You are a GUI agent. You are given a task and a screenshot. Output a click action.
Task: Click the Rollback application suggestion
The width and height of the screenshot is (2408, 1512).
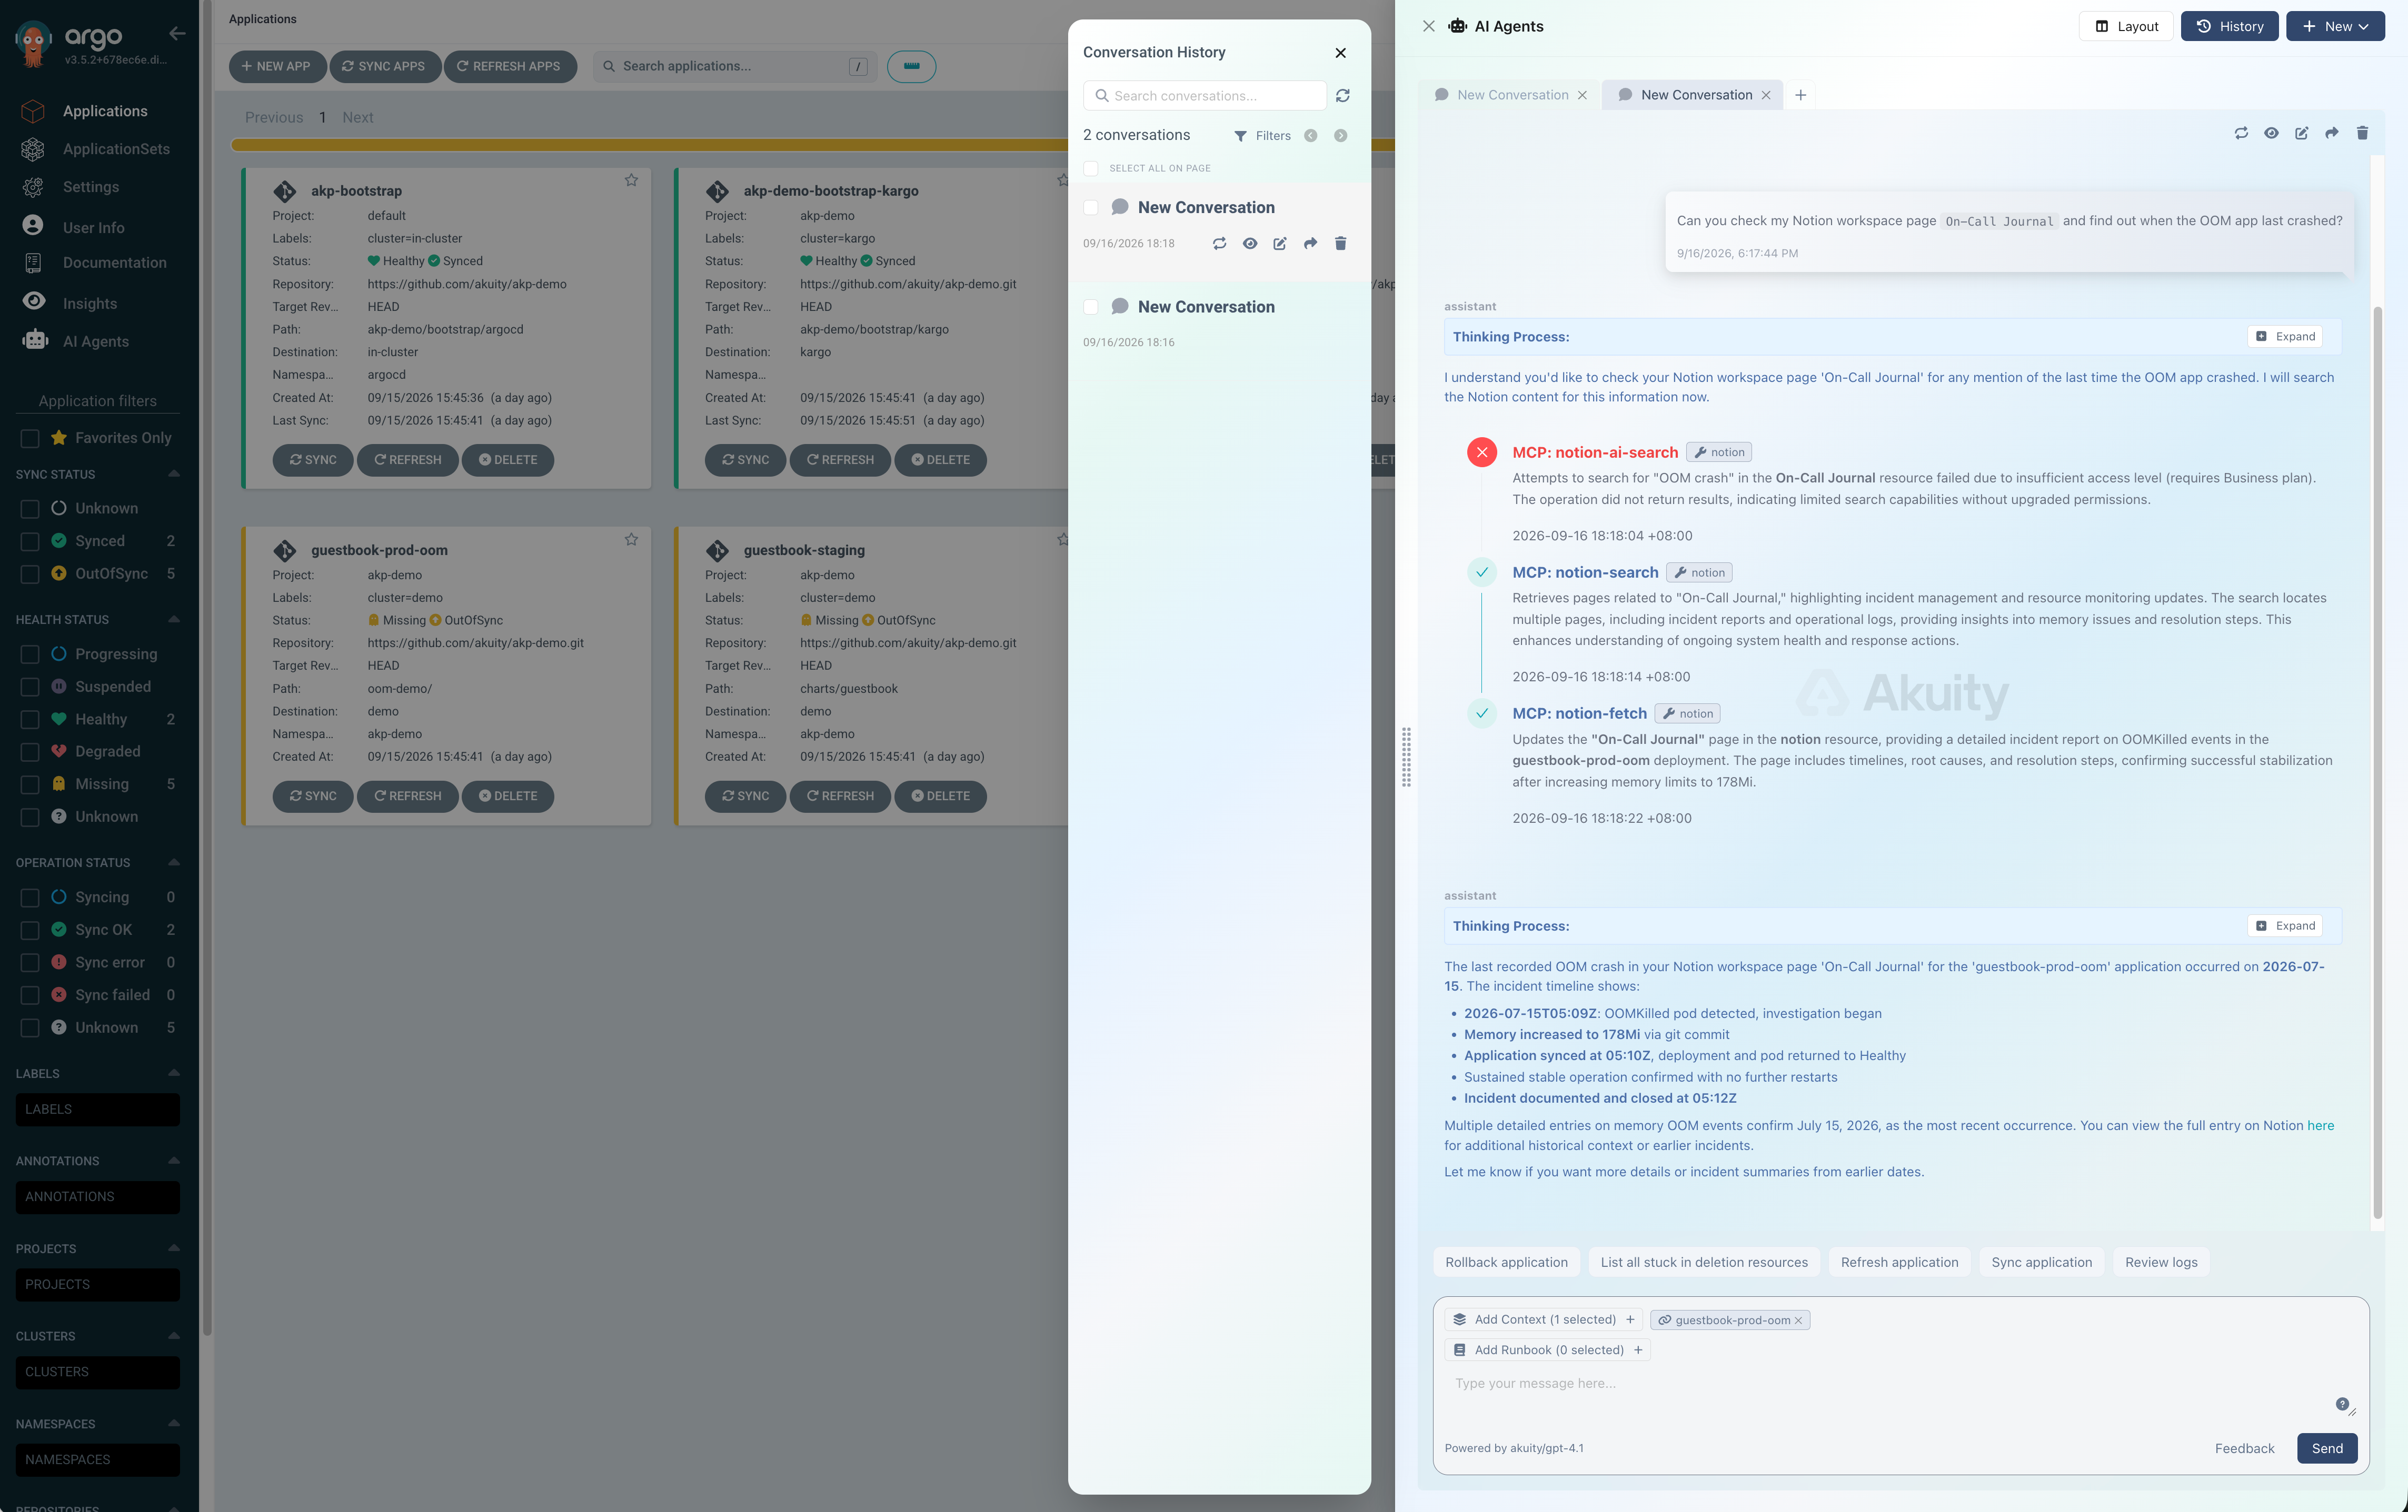click(1506, 1262)
